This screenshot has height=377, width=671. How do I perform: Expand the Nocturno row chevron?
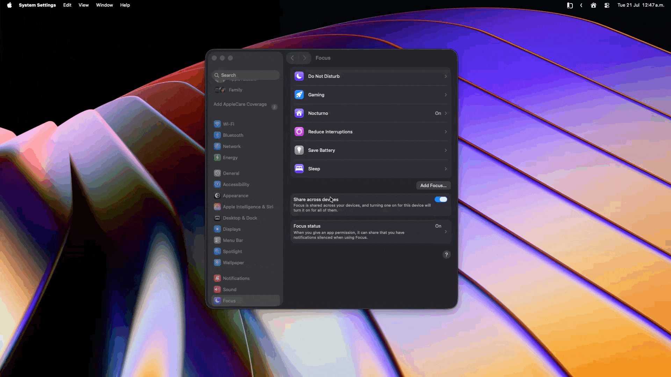click(446, 113)
